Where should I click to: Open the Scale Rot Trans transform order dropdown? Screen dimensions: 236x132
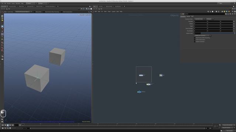pyautogui.click(x=199, y=19)
